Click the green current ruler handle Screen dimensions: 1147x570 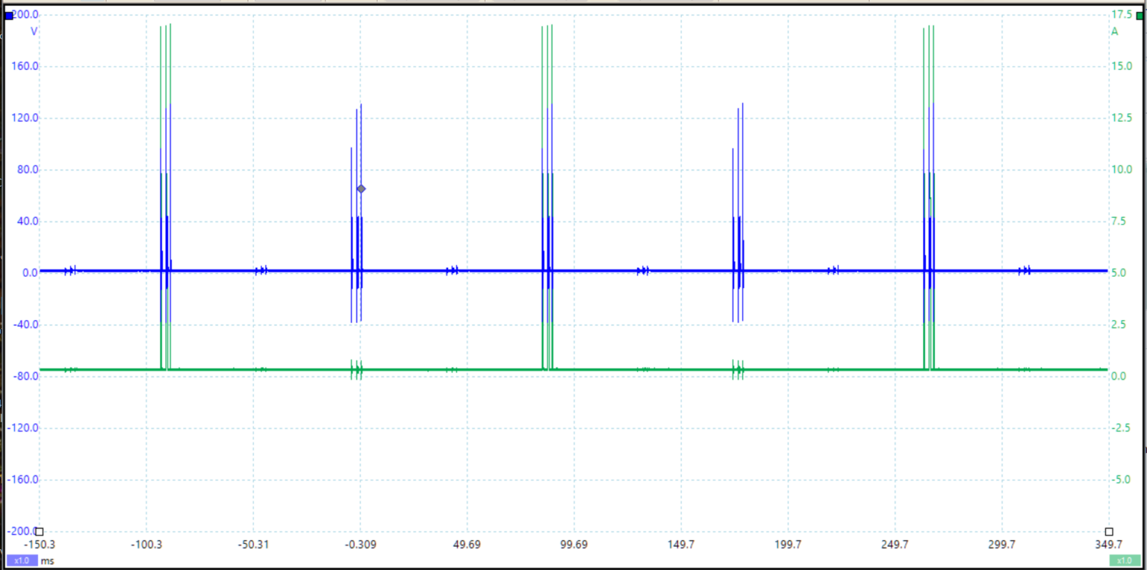coord(1140,16)
